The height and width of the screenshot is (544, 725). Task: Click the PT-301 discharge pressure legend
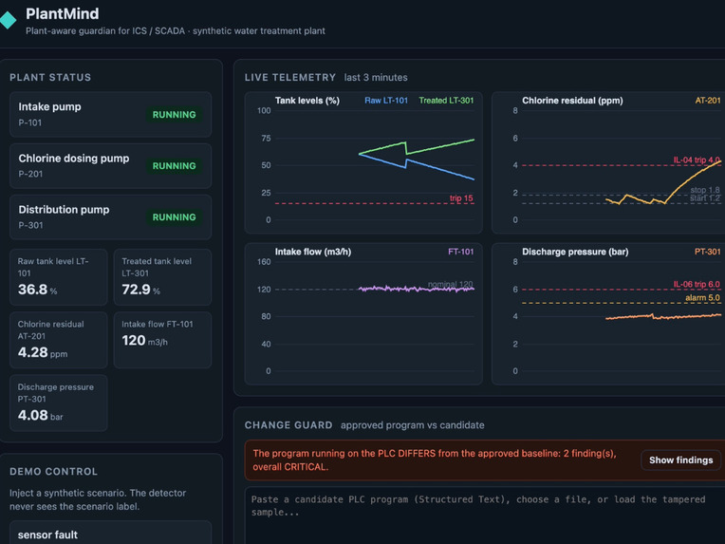click(x=707, y=252)
